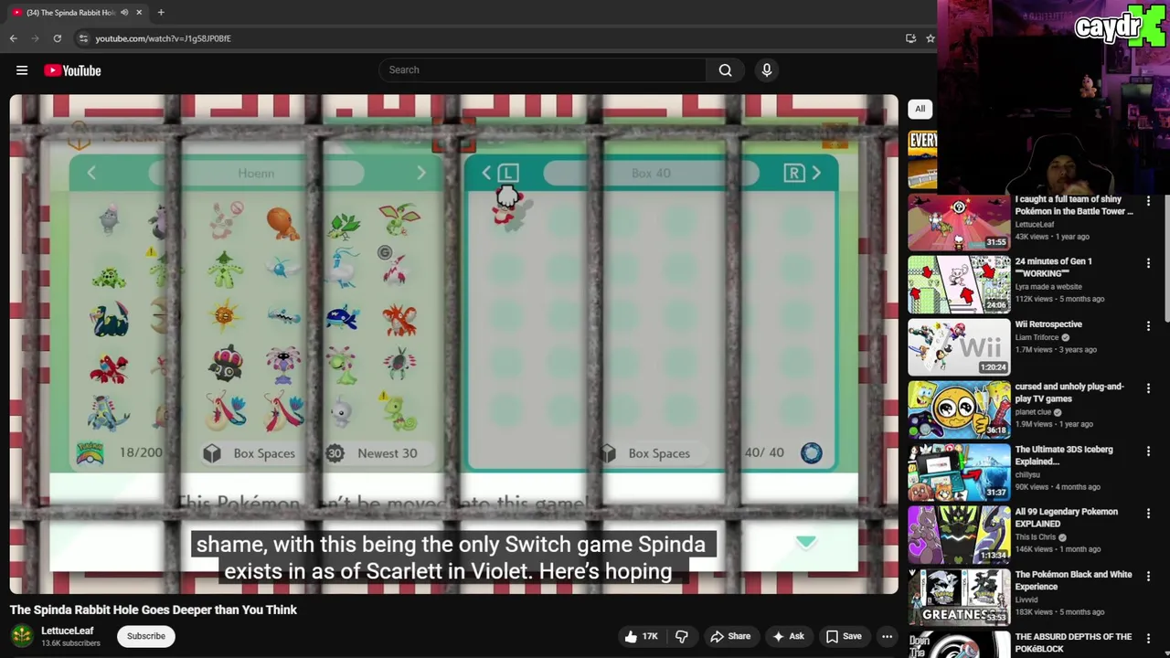The image size is (1170, 658).
Task: Subscribe to LettuceLeaf channel
Action: tap(146, 636)
